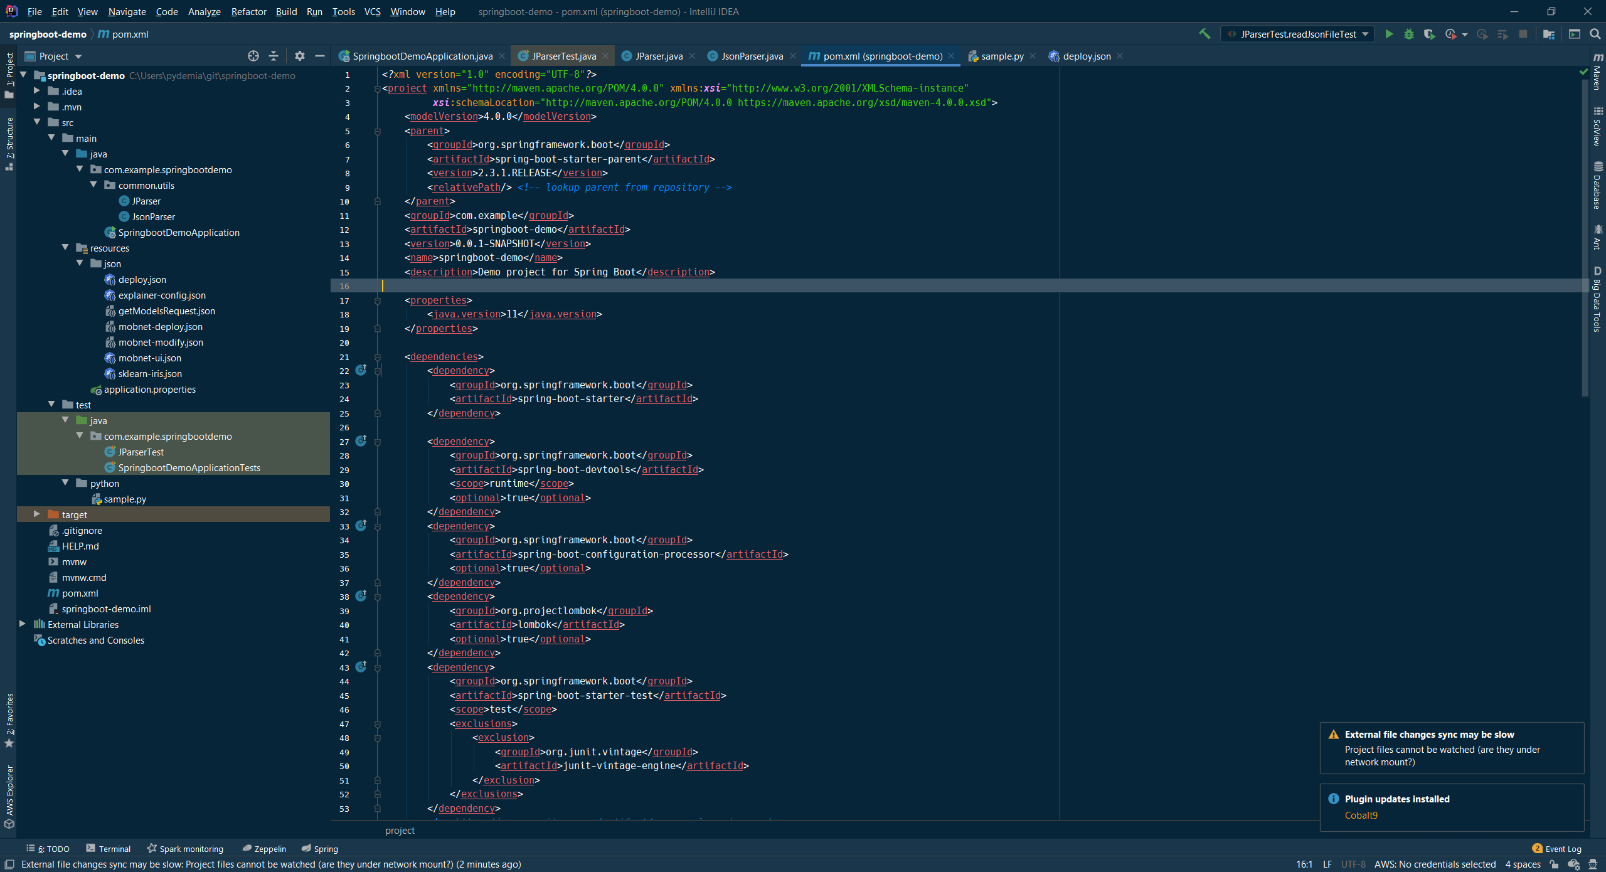Screen dimensions: 1606x872
Task: Start debugging with the green bug icon
Action: [x=1409, y=34]
